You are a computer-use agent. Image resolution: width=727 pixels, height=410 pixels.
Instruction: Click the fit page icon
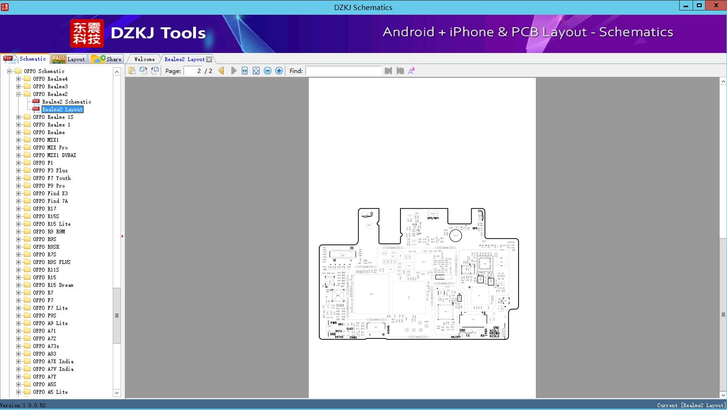pyautogui.click(x=256, y=71)
